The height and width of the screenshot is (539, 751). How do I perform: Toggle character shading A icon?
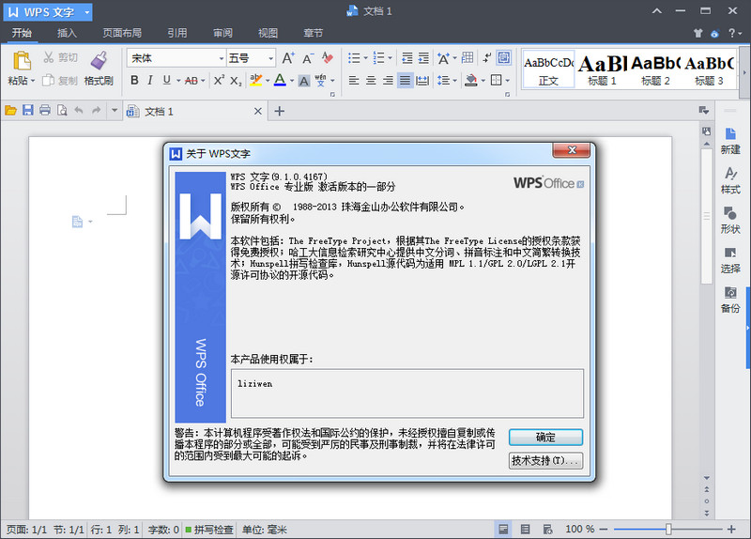pos(303,81)
